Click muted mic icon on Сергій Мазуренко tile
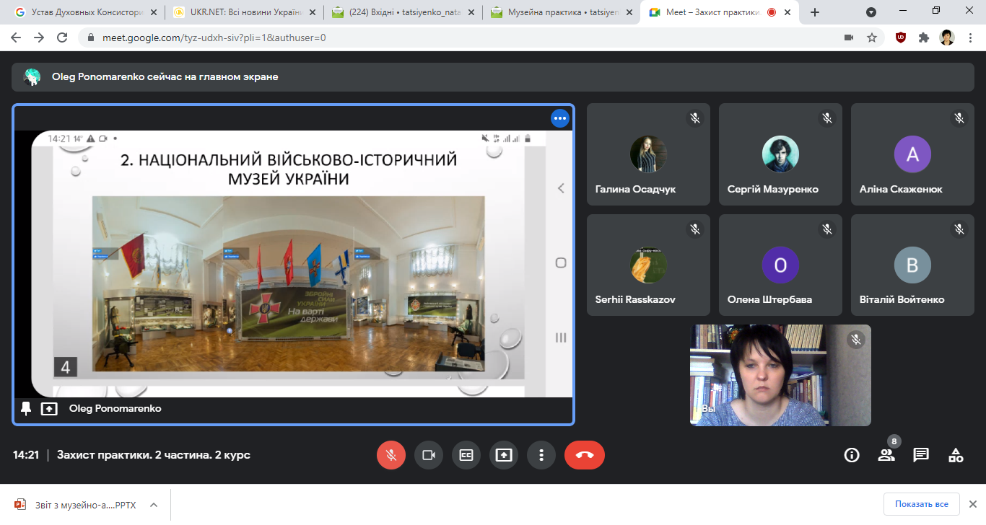The image size is (986, 525). [x=827, y=118]
